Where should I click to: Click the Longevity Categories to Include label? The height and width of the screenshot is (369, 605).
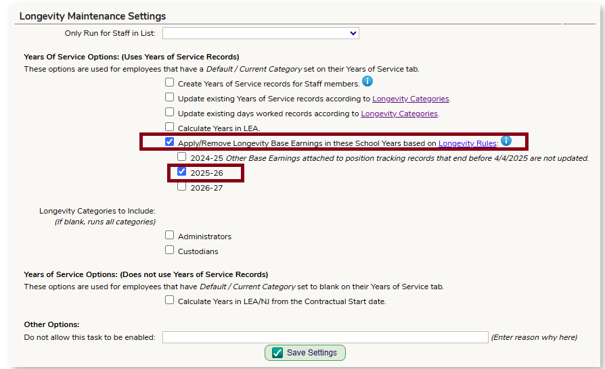pyautogui.click(x=97, y=211)
